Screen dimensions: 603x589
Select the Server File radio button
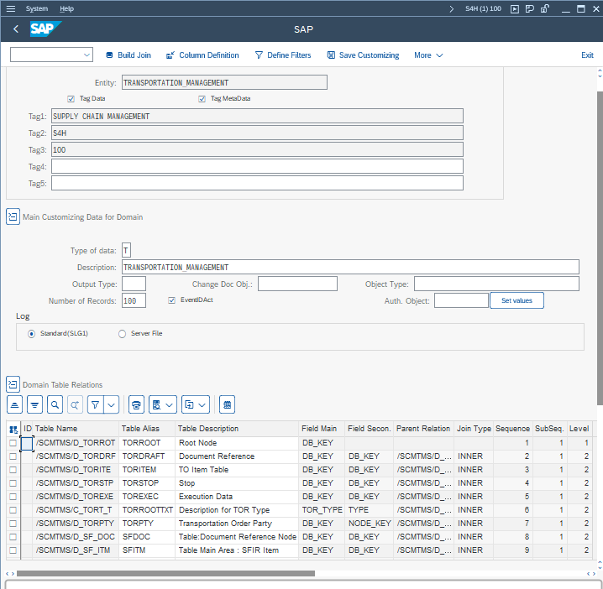[x=123, y=333]
